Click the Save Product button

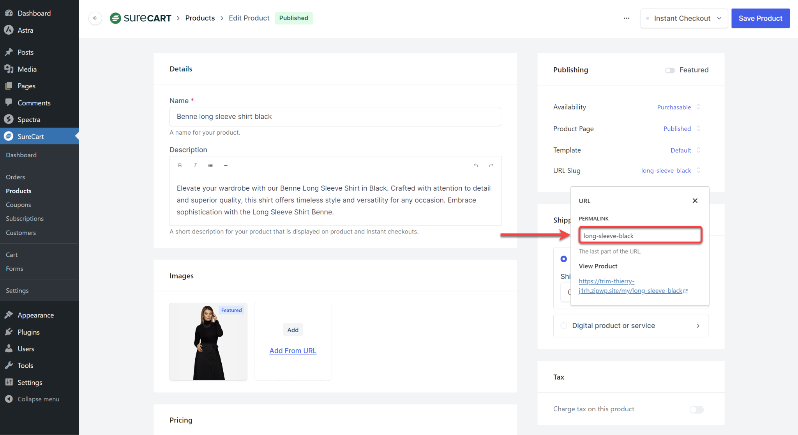pos(760,18)
